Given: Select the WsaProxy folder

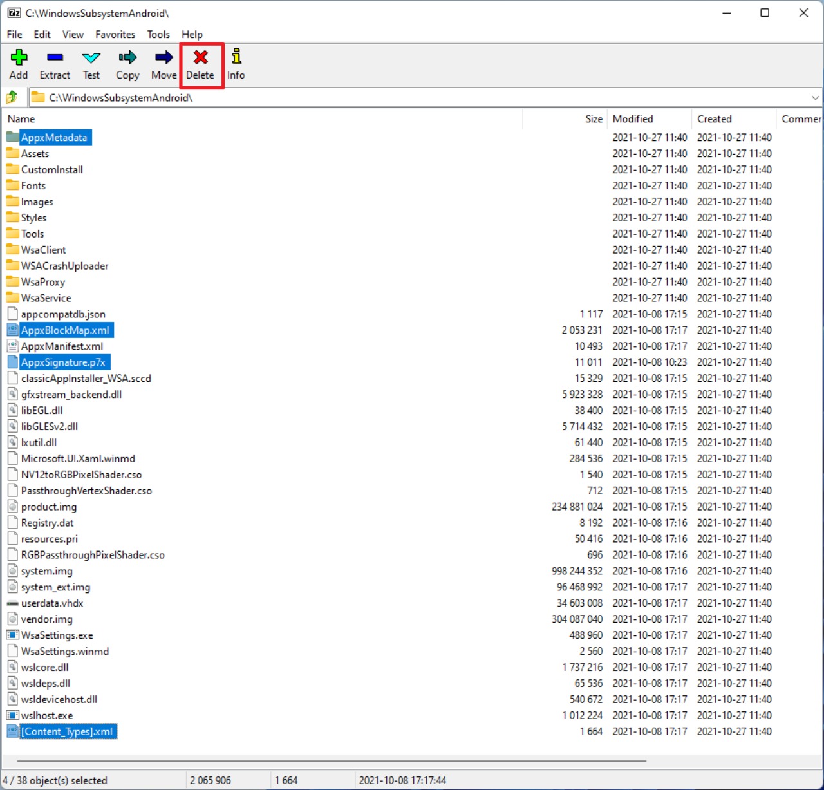Looking at the screenshot, I should [43, 282].
